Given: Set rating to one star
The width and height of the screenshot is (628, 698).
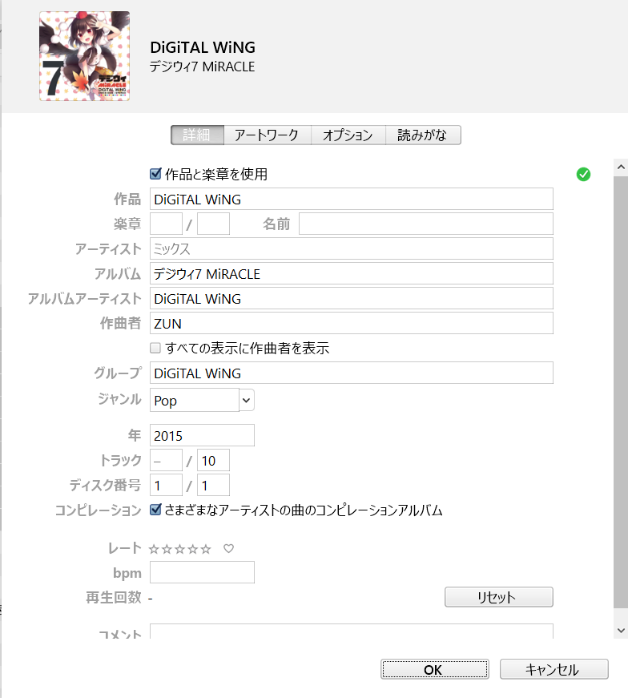Looking at the screenshot, I should point(154,549).
